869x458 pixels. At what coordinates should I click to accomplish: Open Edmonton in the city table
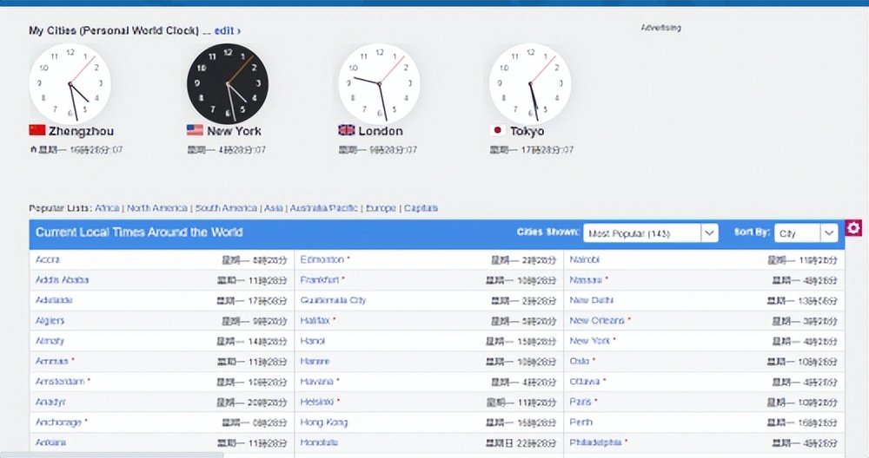pyautogui.click(x=322, y=259)
